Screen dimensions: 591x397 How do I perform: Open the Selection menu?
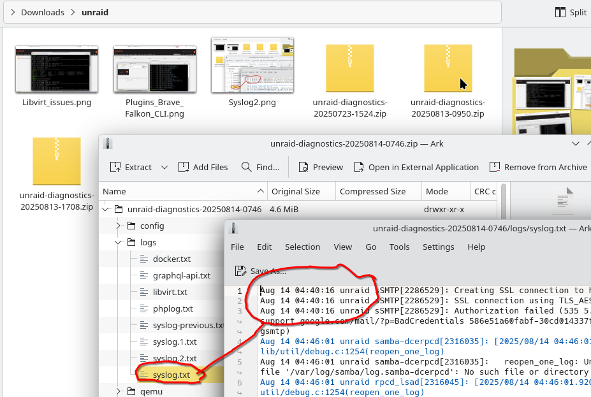click(302, 247)
